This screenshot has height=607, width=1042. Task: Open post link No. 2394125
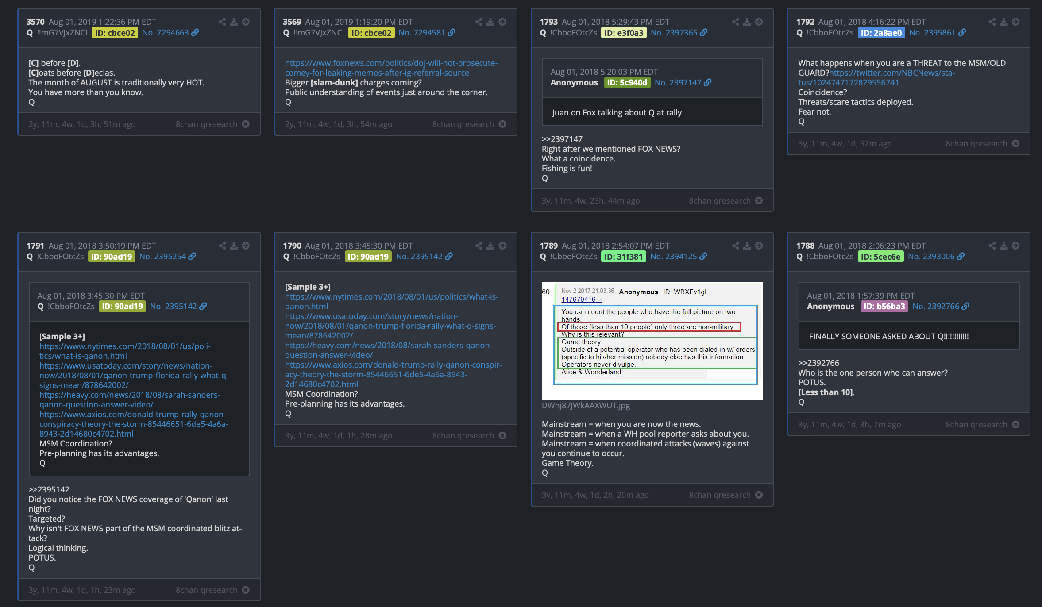point(679,257)
